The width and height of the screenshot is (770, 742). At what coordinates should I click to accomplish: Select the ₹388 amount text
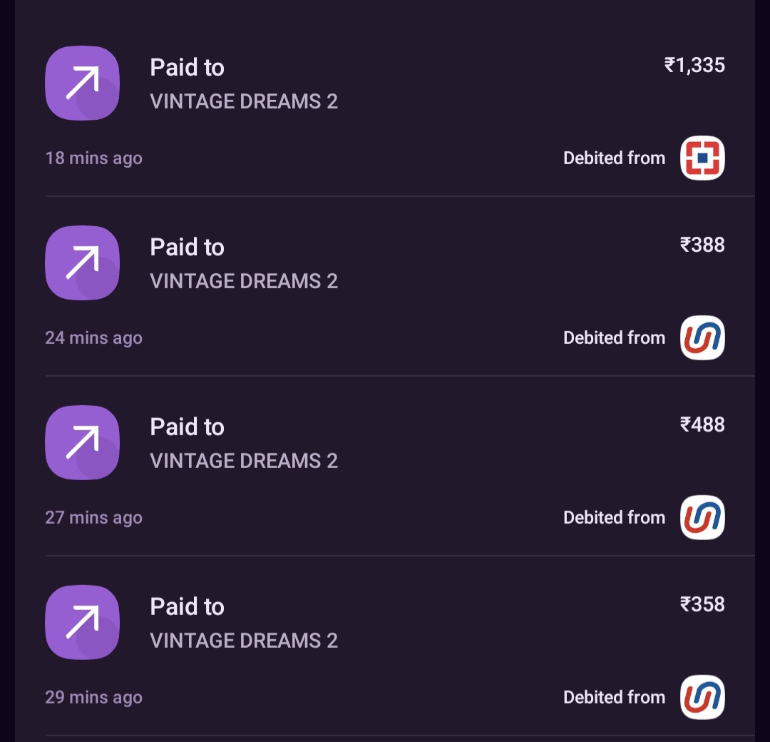(702, 245)
